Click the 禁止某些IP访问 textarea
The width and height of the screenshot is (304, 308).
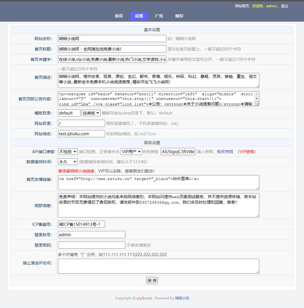tap(158, 266)
